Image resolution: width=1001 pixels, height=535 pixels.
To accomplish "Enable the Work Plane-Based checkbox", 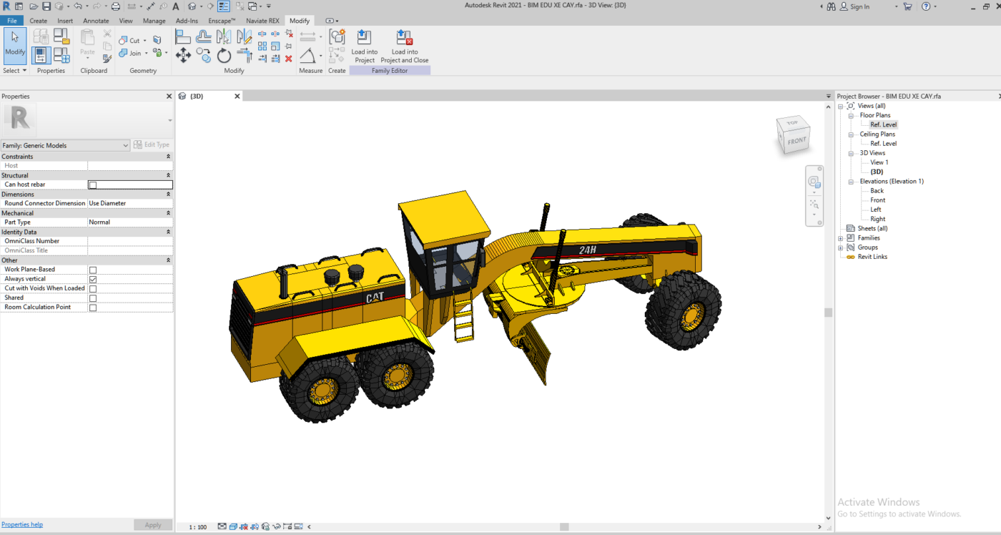I will tap(93, 270).
